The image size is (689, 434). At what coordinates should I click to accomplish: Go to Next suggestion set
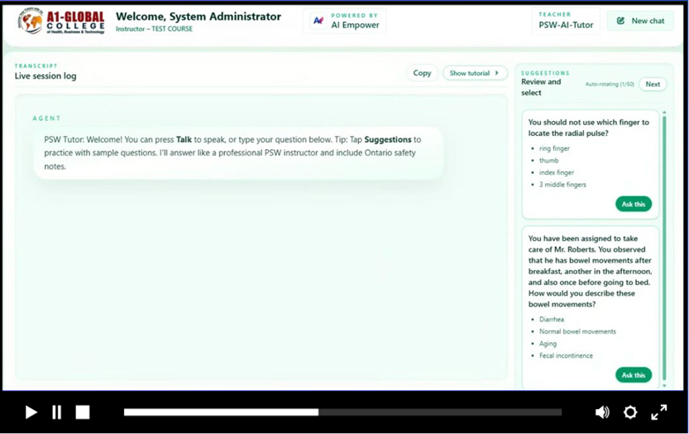[x=653, y=84]
